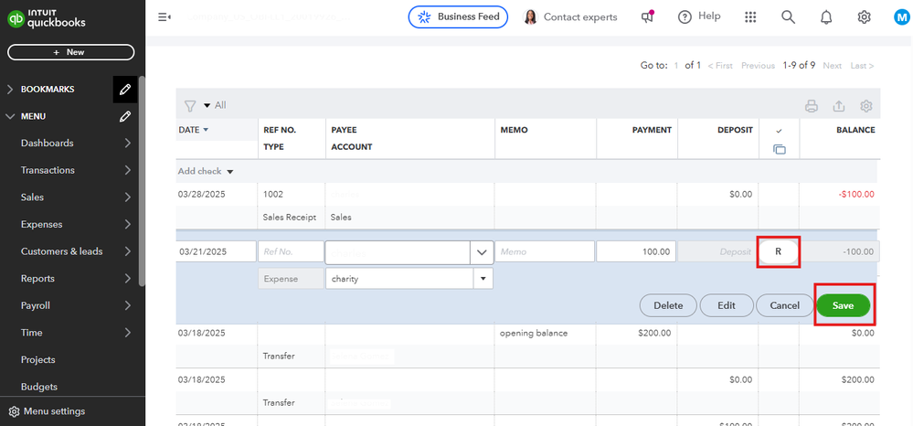Click the copy icon under checkmark column
The height and width of the screenshot is (426, 913).
[x=779, y=149]
